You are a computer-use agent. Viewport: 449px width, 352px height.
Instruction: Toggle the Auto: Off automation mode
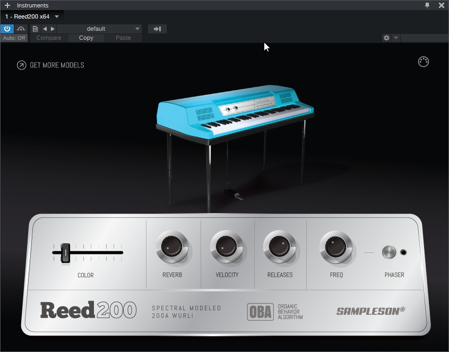click(x=14, y=38)
